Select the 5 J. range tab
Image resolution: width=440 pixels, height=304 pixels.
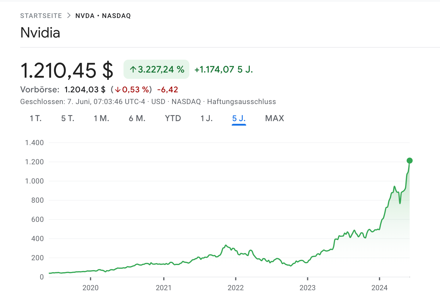pos(239,118)
